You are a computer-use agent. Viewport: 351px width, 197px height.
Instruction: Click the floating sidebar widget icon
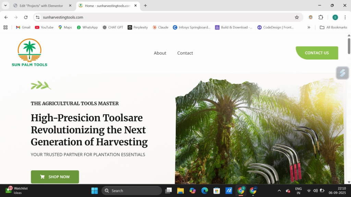point(342,73)
